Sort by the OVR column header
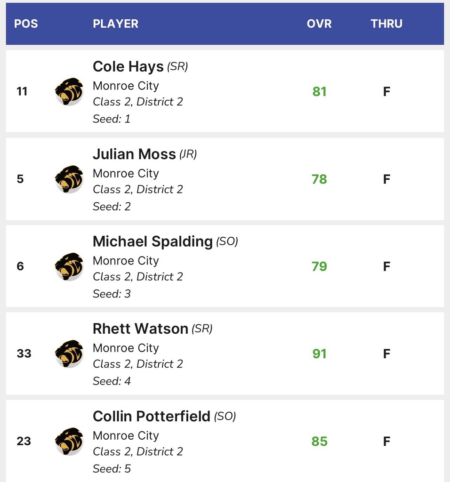Viewport: 450px width, 482px height. coord(319,24)
